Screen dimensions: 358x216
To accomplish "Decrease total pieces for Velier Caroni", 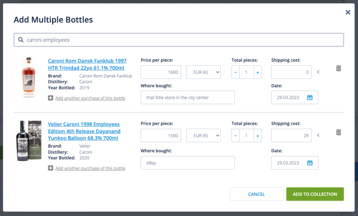I will pyautogui.click(x=235, y=135).
